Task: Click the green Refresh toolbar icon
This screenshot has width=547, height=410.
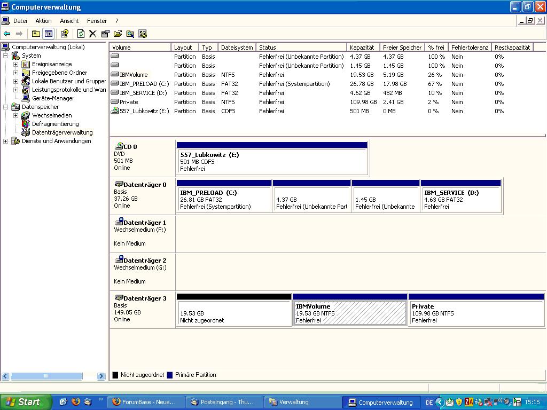Action: click(x=81, y=34)
